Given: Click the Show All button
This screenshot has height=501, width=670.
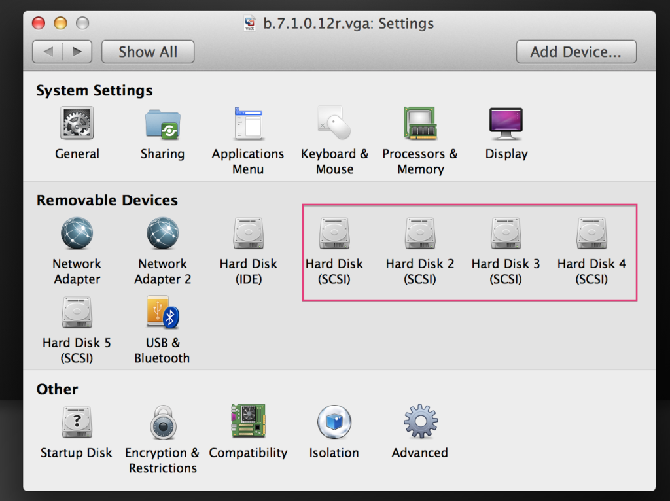Looking at the screenshot, I should coord(148,52).
